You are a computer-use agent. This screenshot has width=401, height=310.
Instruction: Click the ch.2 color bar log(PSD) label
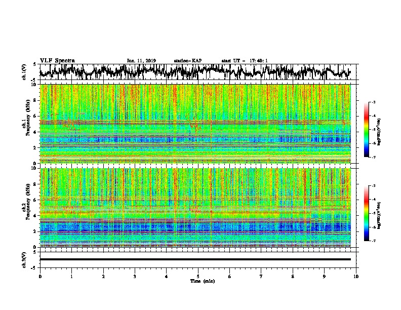point(379,215)
